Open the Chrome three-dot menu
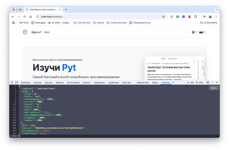Viewport: 229px width, 150px height. [x=216, y=17]
